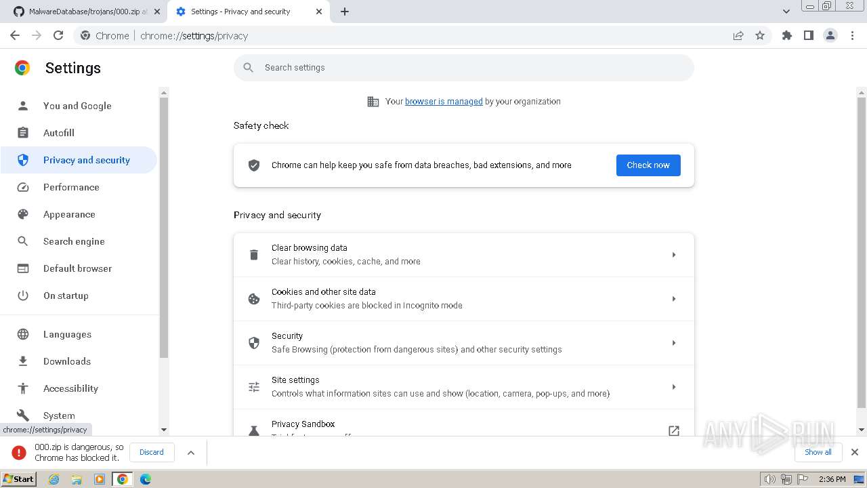Open Downloads settings

click(x=79, y=361)
